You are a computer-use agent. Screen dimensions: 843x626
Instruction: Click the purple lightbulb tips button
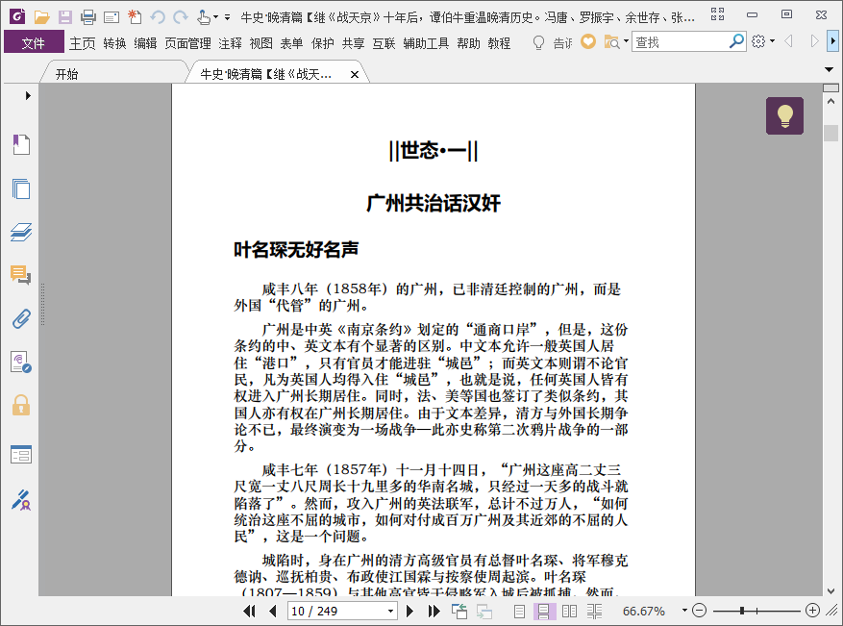coord(784,115)
